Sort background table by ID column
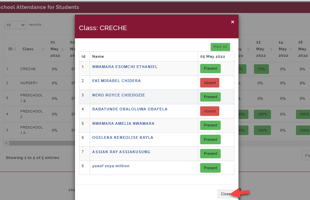 pos(12,49)
